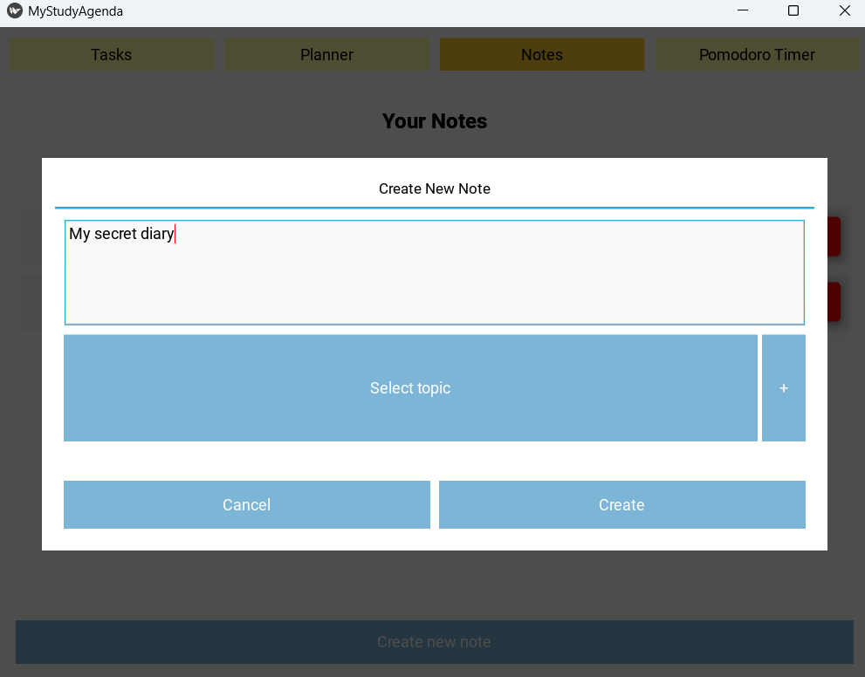
Task: Click the upper red delete button behind the dialog
Action: point(834,236)
